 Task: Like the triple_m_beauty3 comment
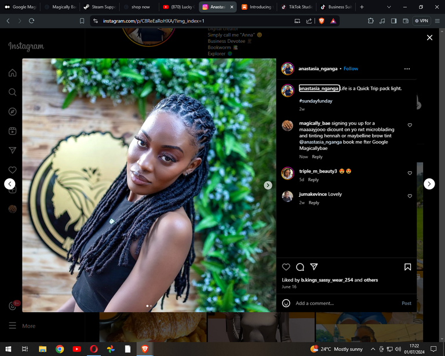click(410, 173)
